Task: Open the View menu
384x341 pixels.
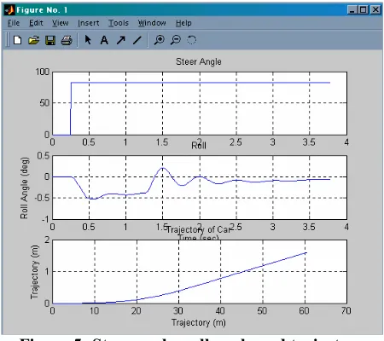Action: point(60,23)
